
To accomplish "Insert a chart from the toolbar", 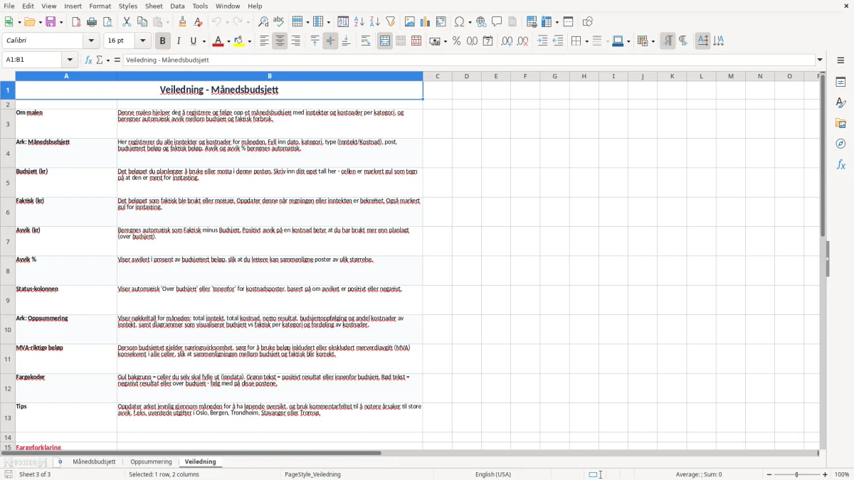I will 426,22.
